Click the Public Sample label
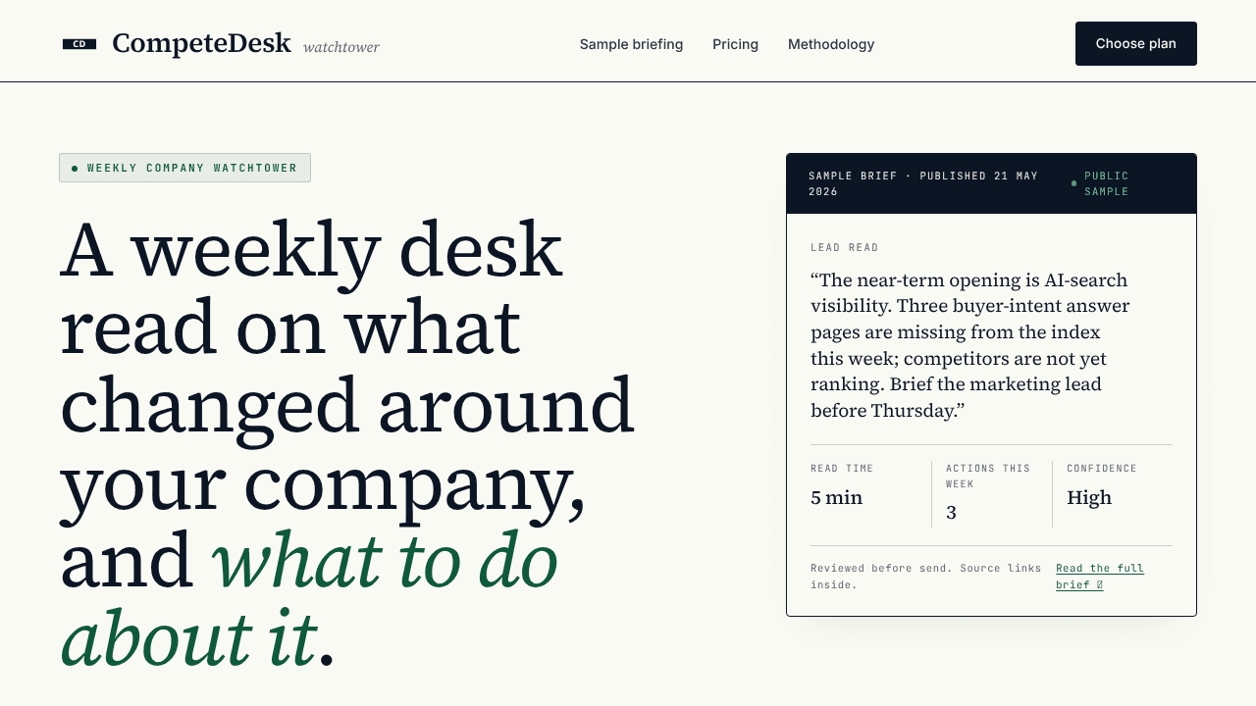 click(x=1107, y=183)
